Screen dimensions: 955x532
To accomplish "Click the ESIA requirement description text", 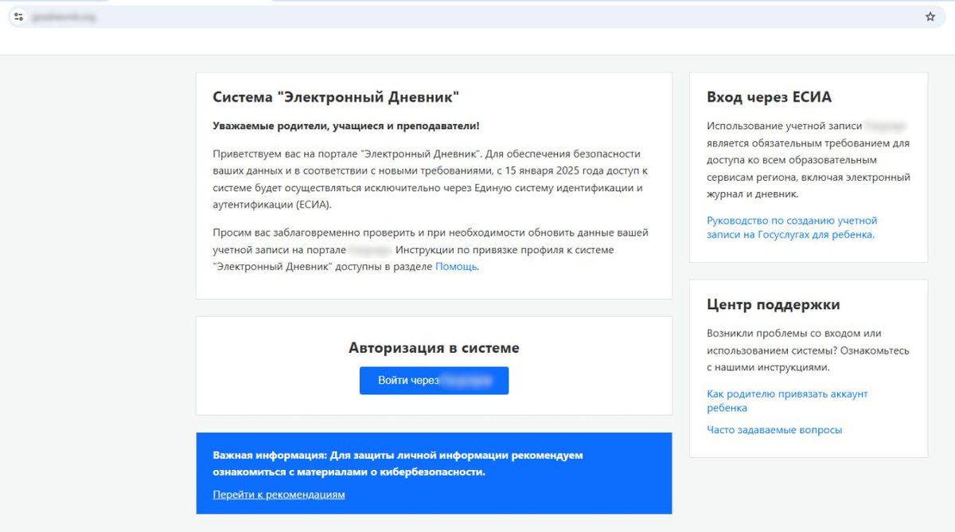I will click(805, 158).
